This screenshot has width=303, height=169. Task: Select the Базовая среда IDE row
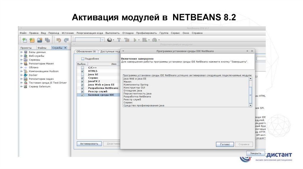98,95
